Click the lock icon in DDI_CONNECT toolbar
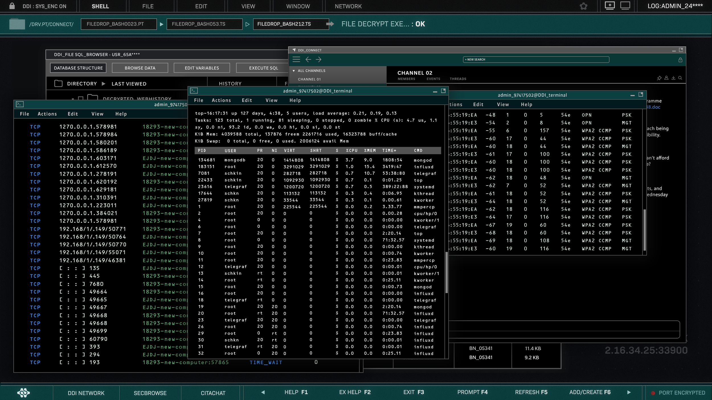Viewport: 712px width, 400px height. (680, 60)
